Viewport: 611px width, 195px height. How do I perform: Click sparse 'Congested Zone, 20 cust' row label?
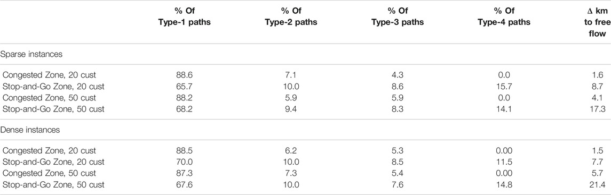pyautogui.click(x=49, y=77)
